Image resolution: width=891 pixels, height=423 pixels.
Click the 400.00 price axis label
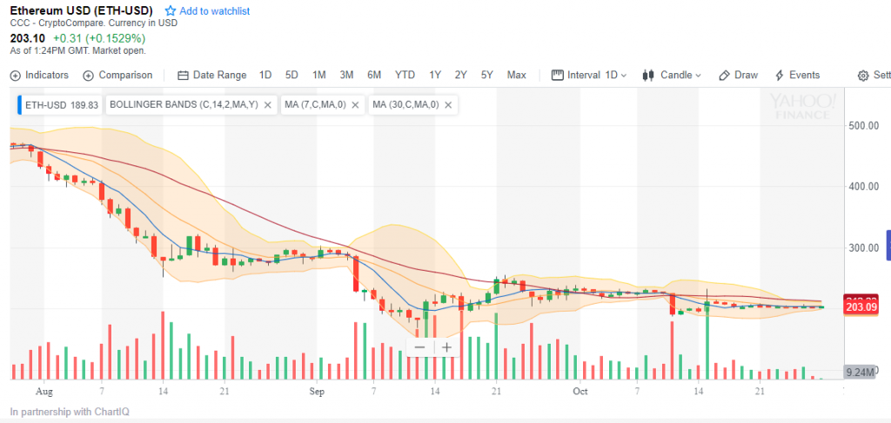click(x=863, y=186)
